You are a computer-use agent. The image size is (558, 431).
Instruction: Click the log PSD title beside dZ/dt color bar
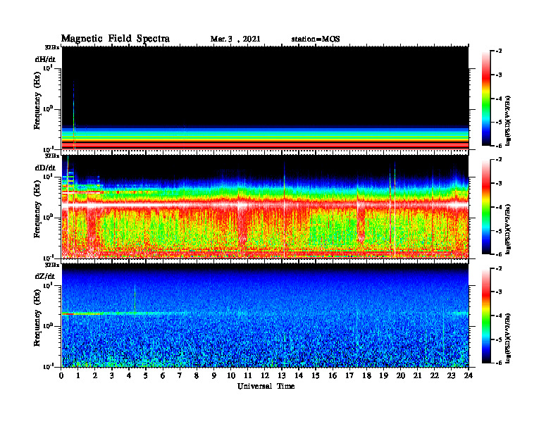point(509,338)
